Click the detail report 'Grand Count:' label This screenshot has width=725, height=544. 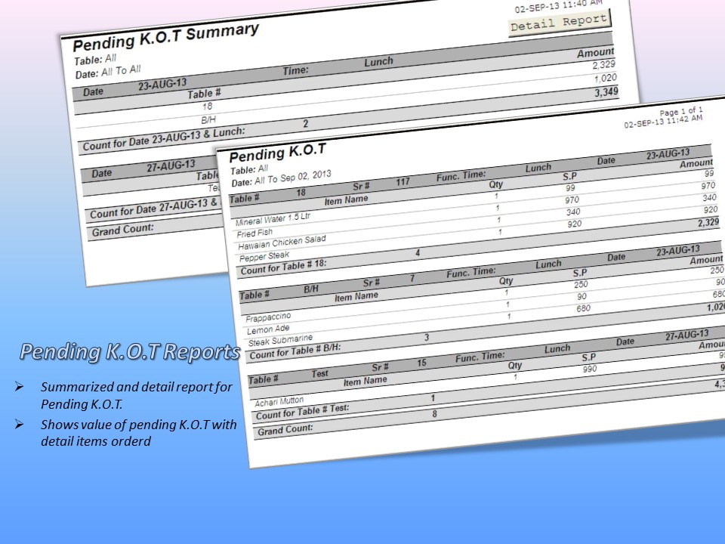(x=285, y=430)
